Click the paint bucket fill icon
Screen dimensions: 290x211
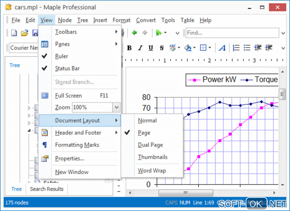[188, 48]
